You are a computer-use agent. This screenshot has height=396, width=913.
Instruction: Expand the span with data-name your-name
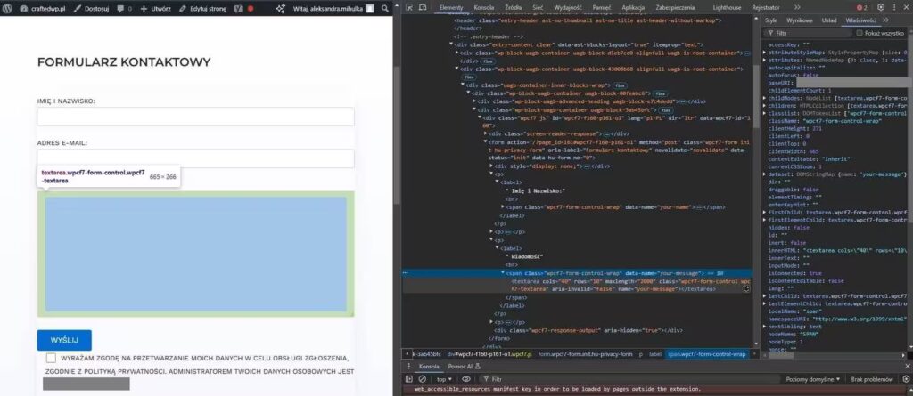pos(503,207)
